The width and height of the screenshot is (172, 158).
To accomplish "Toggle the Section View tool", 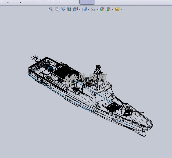I will pos(69,9).
